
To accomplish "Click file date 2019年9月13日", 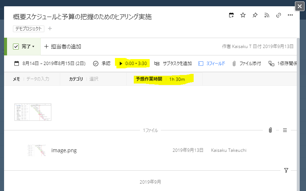I will 188,150.
